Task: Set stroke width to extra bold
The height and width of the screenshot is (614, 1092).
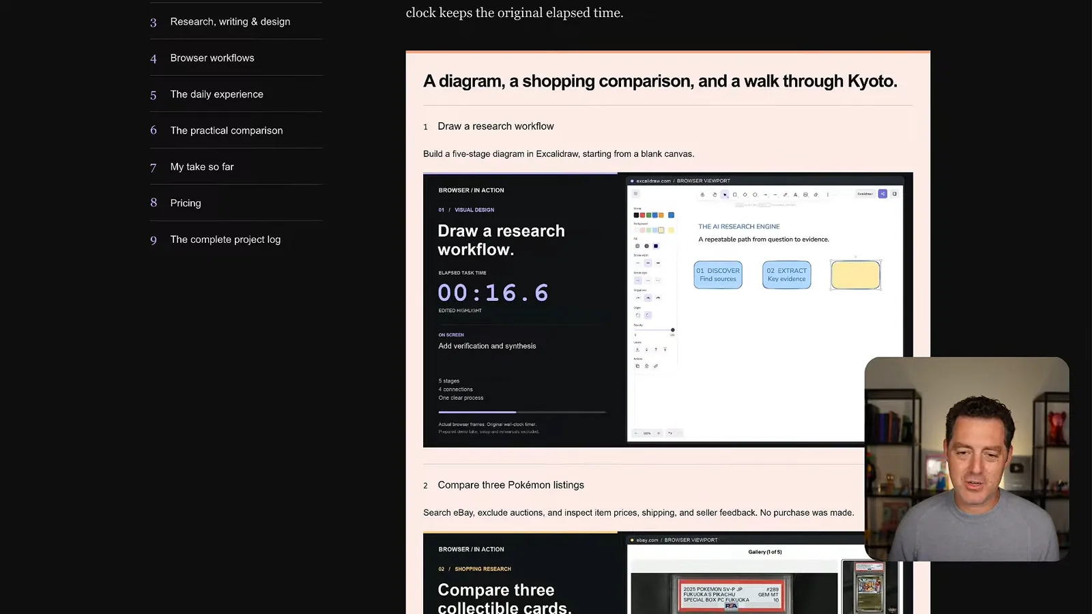Action: [x=658, y=263]
